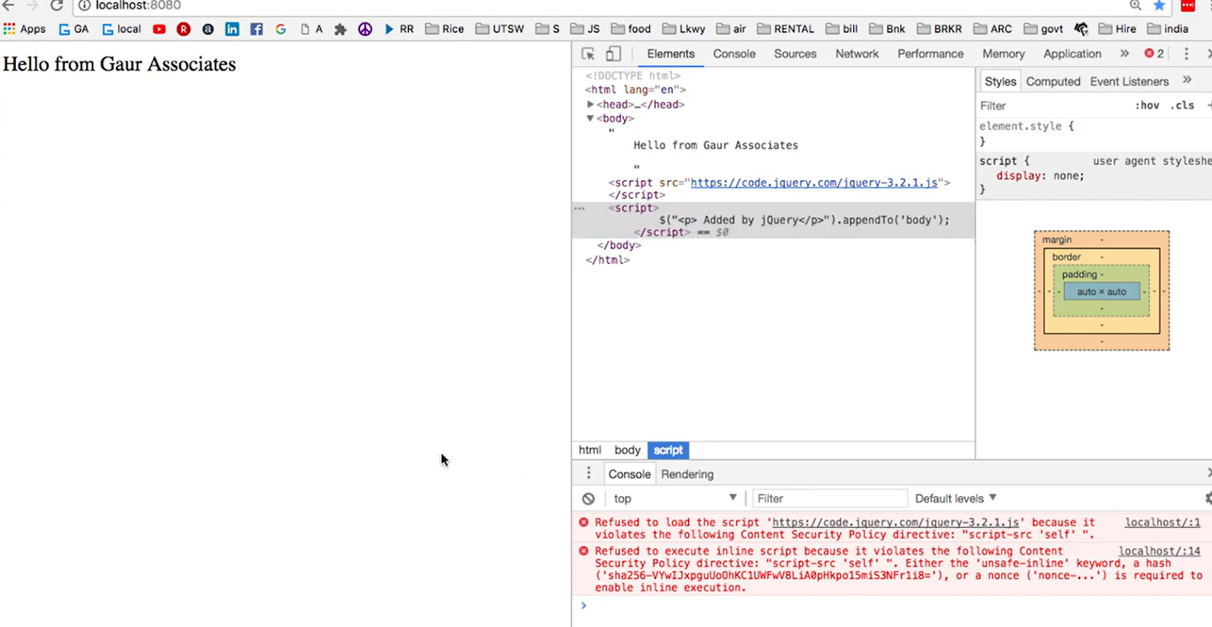Image resolution: width=1212 pixels, height=627 pixels.
Task: Open the Apps grid shortcut
Action: click(24, 29)
